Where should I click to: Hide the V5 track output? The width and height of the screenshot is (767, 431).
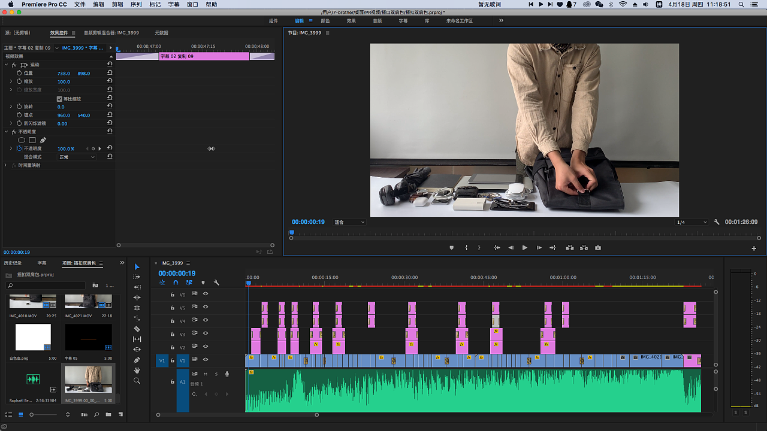click(206, 307)
